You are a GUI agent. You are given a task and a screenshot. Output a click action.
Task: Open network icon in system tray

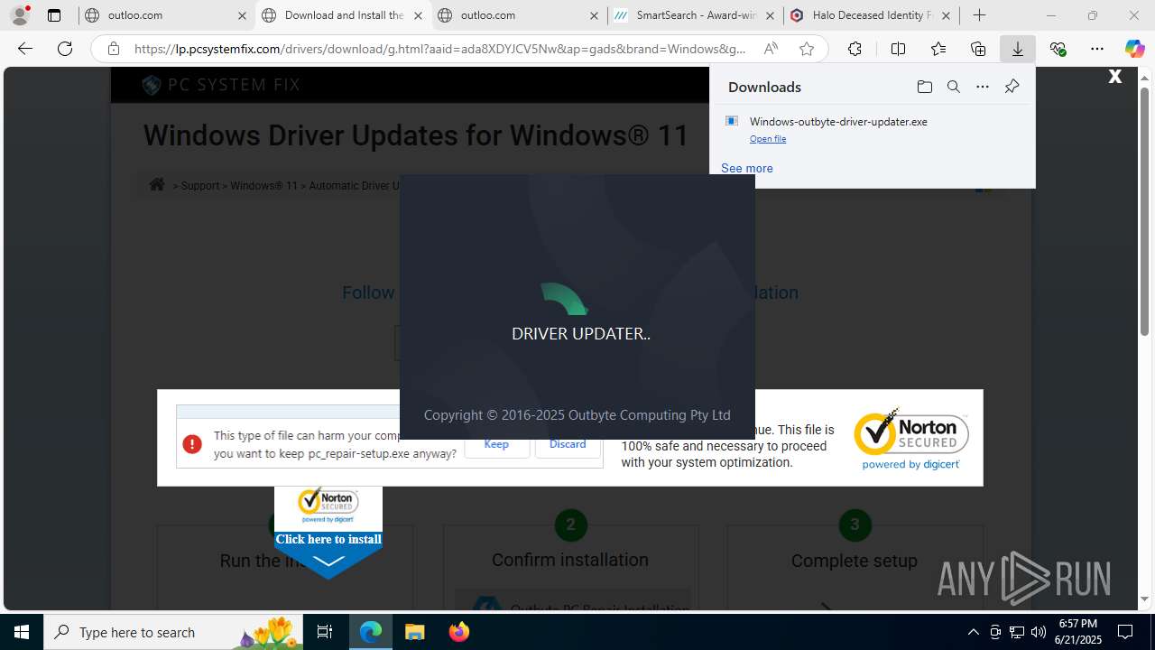[1017, 632]
